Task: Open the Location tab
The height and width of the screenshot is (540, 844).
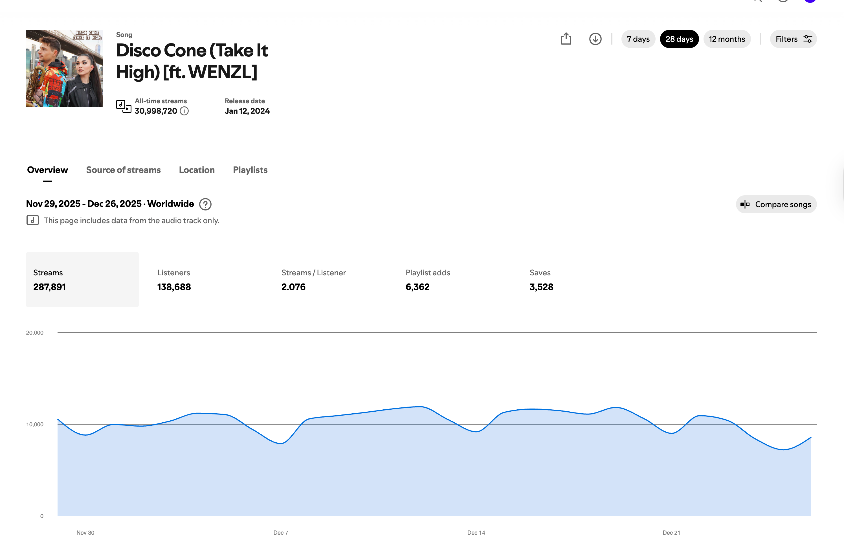Action: (x=197, y=170)
